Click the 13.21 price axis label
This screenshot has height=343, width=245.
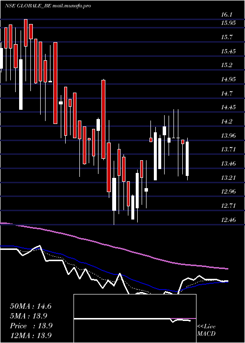[228, 177]
